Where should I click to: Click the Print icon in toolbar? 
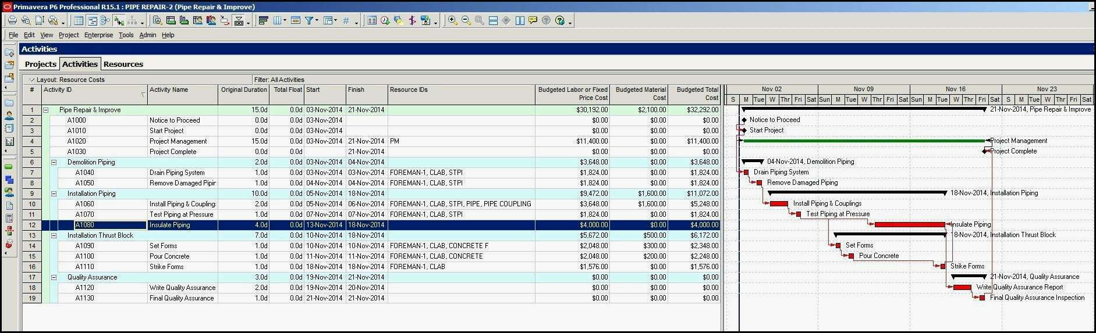(x=12, y=21)
